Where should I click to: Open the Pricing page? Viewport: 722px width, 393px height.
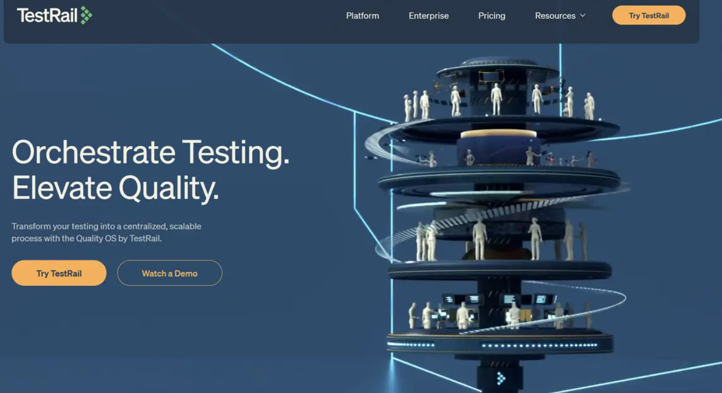[492, 16]
